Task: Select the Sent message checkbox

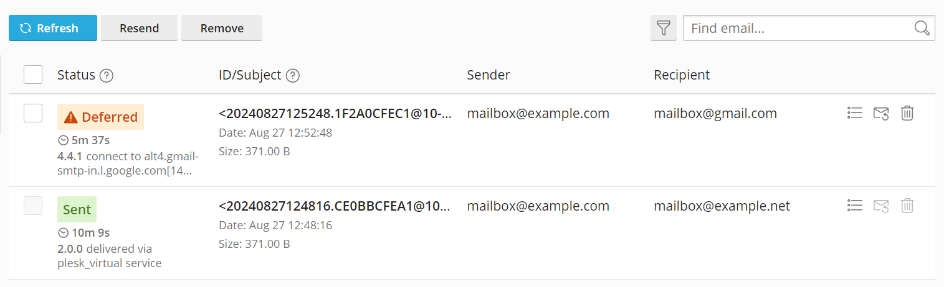Action: point(33,206)
